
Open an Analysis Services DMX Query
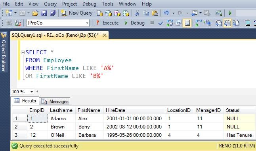117,13
